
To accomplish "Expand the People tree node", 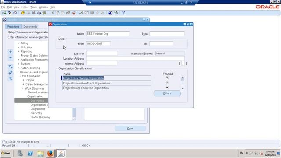I will tap(23, 80).
